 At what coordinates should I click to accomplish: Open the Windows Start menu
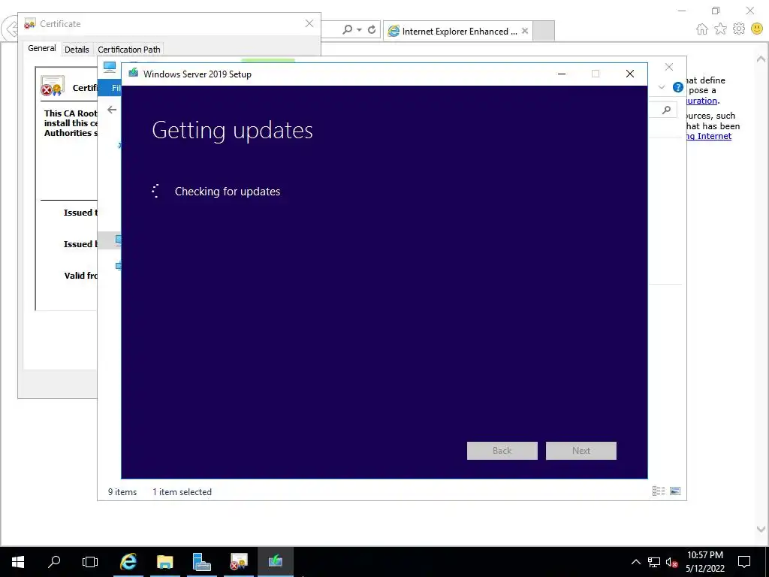coord(18,562)
